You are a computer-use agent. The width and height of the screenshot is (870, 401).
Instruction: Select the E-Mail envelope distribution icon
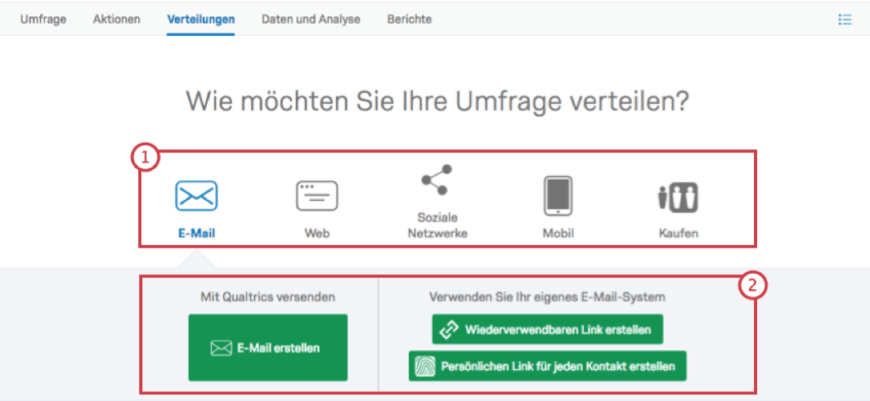[196, 196]
